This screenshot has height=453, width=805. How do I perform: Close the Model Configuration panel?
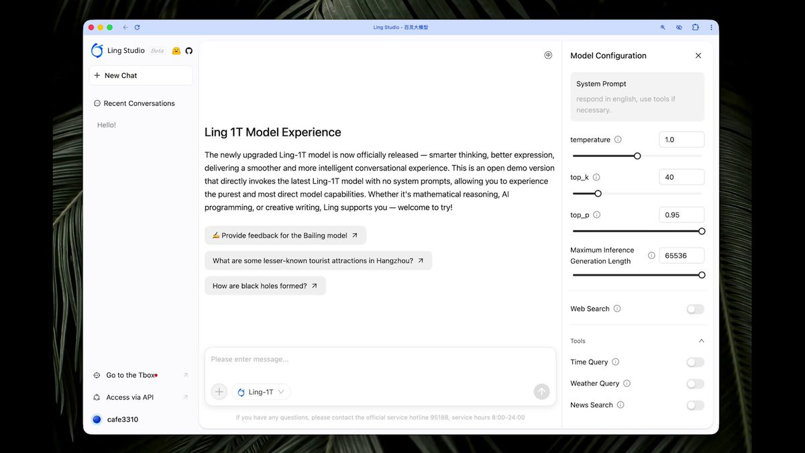pos(698,56)
